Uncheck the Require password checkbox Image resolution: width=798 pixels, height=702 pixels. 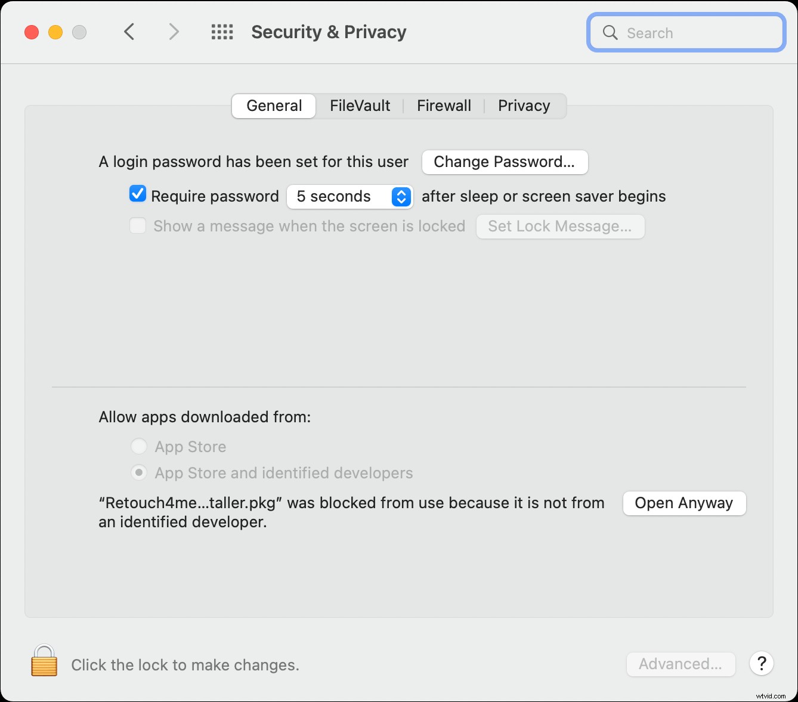138,194
